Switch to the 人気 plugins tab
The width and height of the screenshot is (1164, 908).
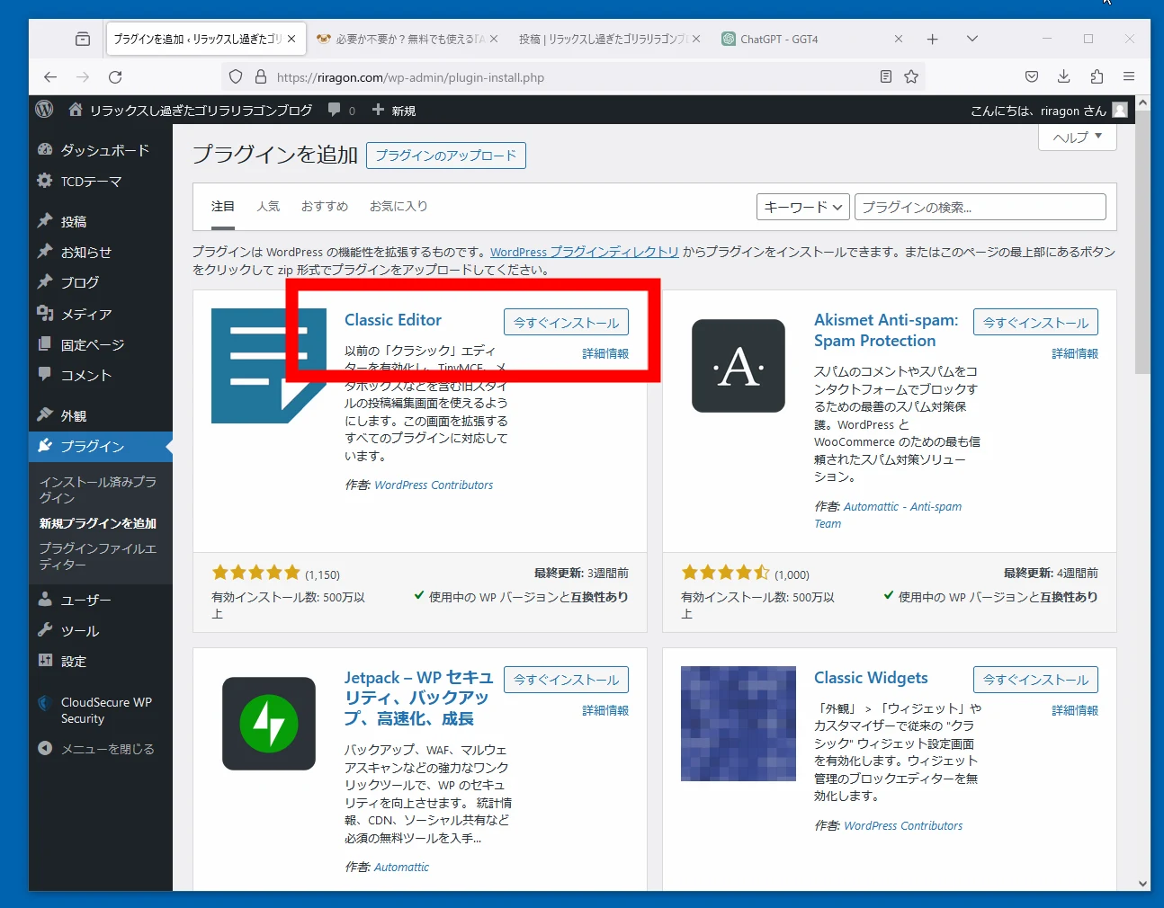click(x=268, y=207)
